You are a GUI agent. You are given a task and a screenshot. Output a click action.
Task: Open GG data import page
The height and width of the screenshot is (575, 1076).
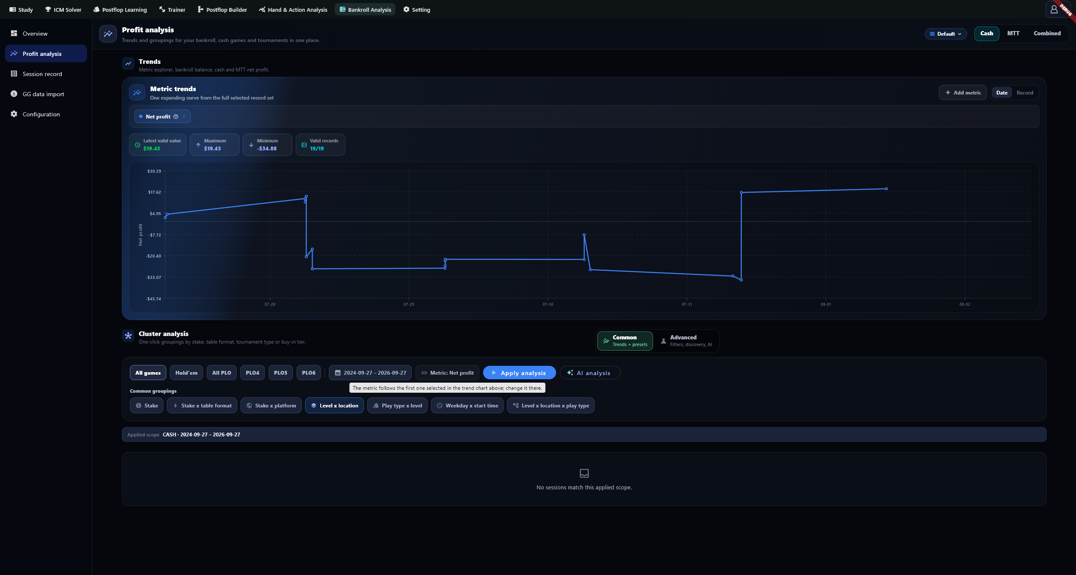pyautogui.click(x=46, y=94)
